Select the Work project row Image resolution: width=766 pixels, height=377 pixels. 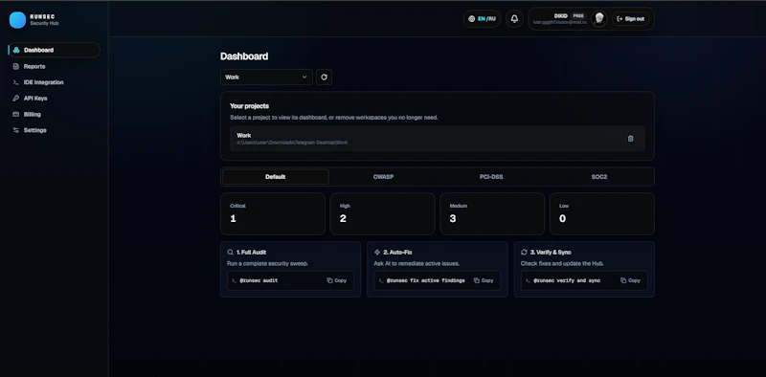click(x=438, y=139)
